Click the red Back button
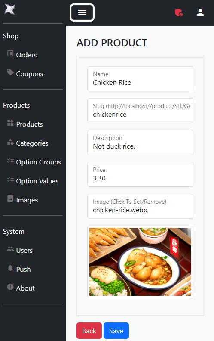Viewport: 214px width, 341px height. coord(89,331)
